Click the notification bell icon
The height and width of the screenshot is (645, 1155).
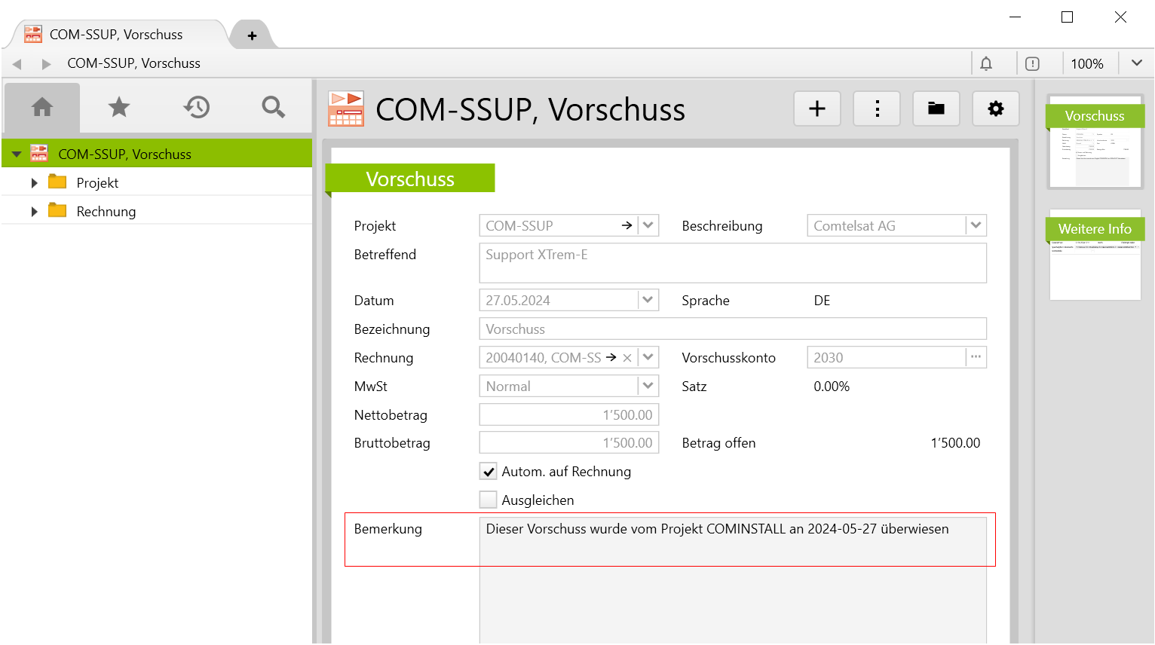coord(986,64)
